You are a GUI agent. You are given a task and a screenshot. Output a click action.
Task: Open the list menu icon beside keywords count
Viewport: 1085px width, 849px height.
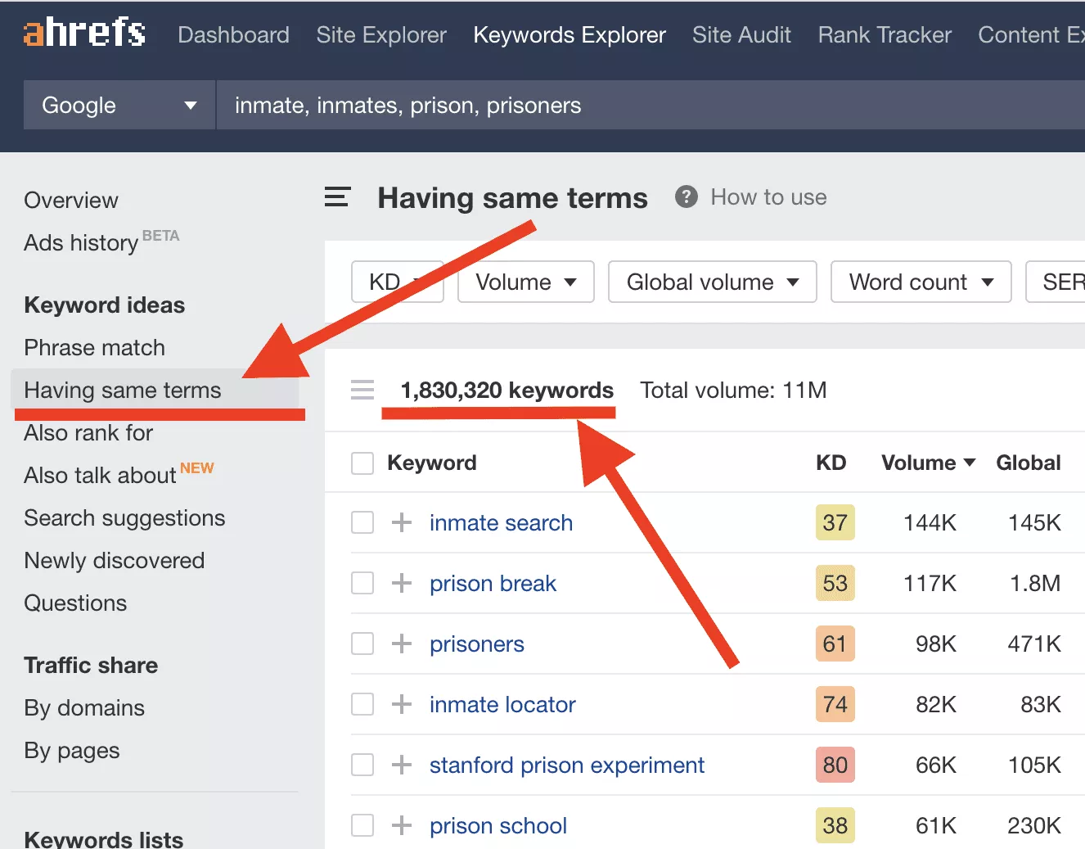(x=362, y=390)
